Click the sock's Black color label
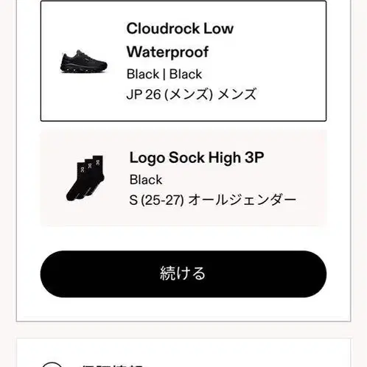This screenshot has width=367, height=367. 146,180
